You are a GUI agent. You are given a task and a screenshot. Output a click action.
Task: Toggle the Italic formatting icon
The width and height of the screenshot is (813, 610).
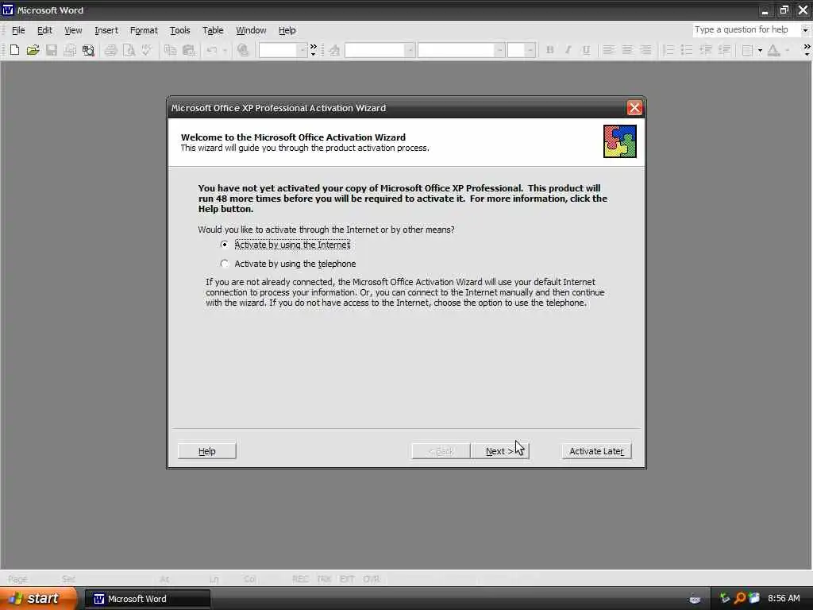(x=568, y=50)
